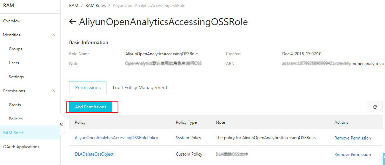Click the Created label
Image resolution: width=385 pixels, height=165 pixels.
click(233, 54)
